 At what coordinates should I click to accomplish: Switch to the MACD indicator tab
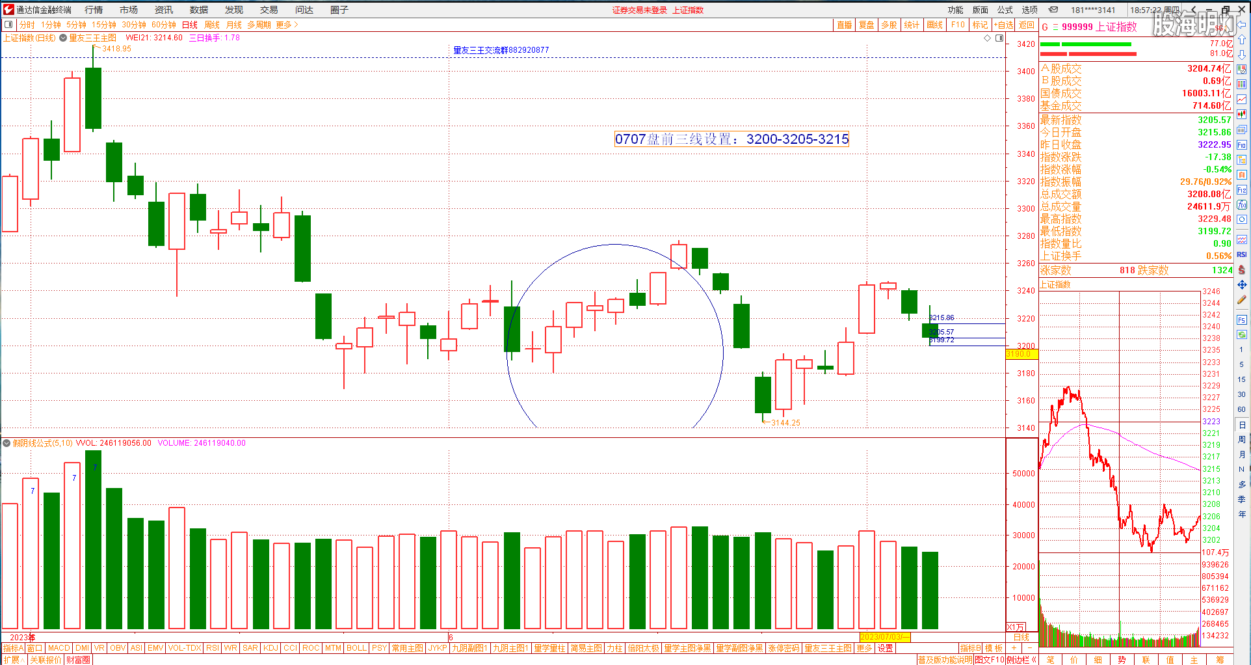point(59,648)
